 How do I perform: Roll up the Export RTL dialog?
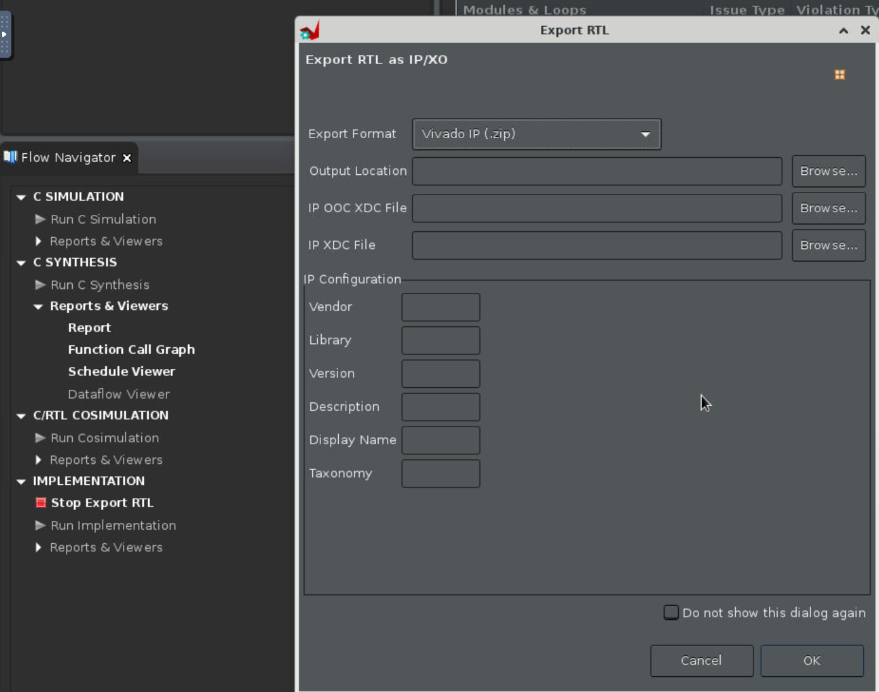click(844, 30)
